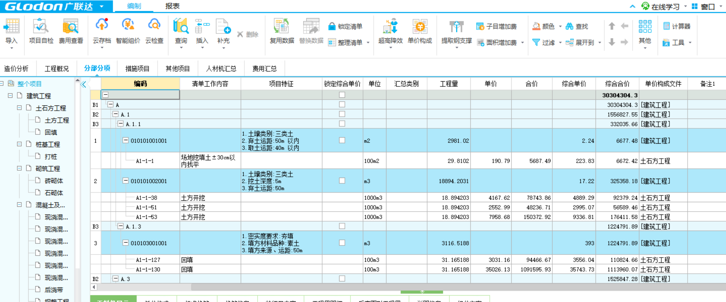Toggle lock checkbox for row A.1

click(x=342, y=114)
